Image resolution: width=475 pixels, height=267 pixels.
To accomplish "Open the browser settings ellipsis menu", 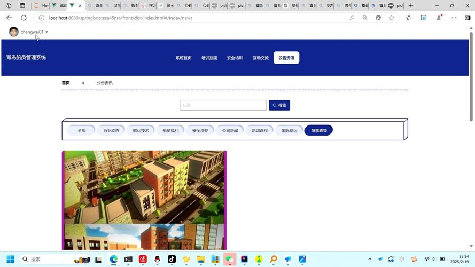I will click(x=454, y=18).
